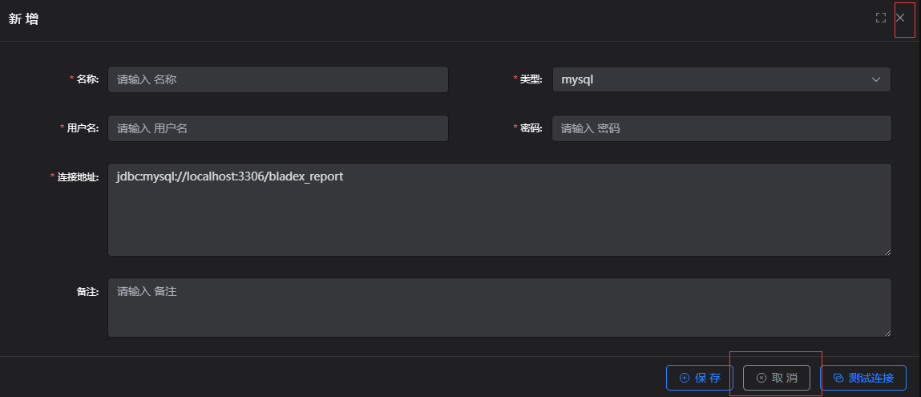Image resolution: width=921 pixels, height=397 pixels.
Task: Click the link icon in 测试连接 button
Action: click(838, 378)
